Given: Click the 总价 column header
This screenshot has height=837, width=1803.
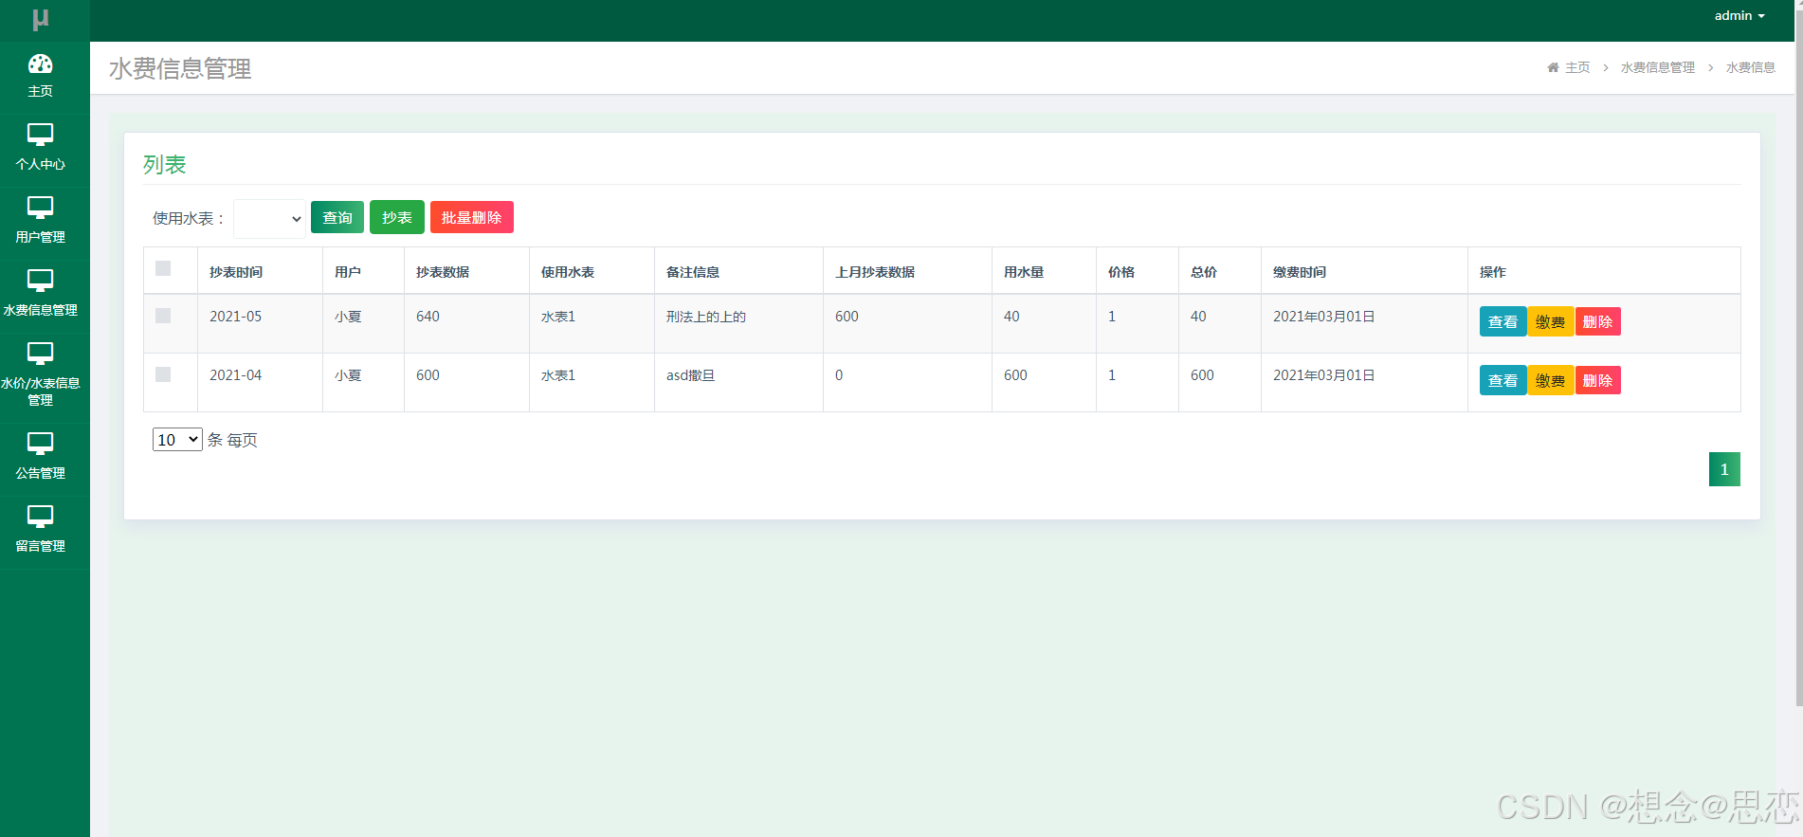Looking at the screenshot, I should 1204,272.
